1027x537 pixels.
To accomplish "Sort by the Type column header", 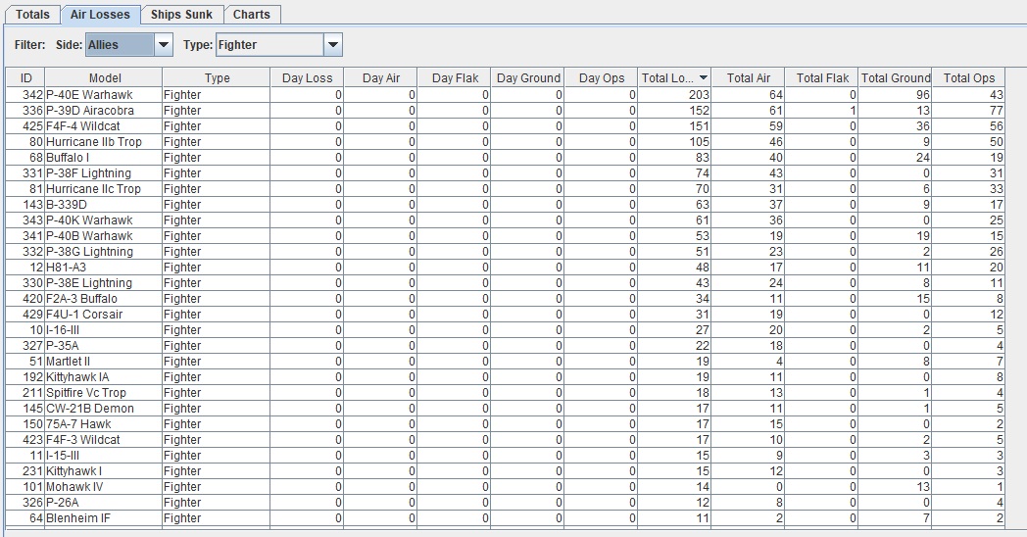I will 217,78.
